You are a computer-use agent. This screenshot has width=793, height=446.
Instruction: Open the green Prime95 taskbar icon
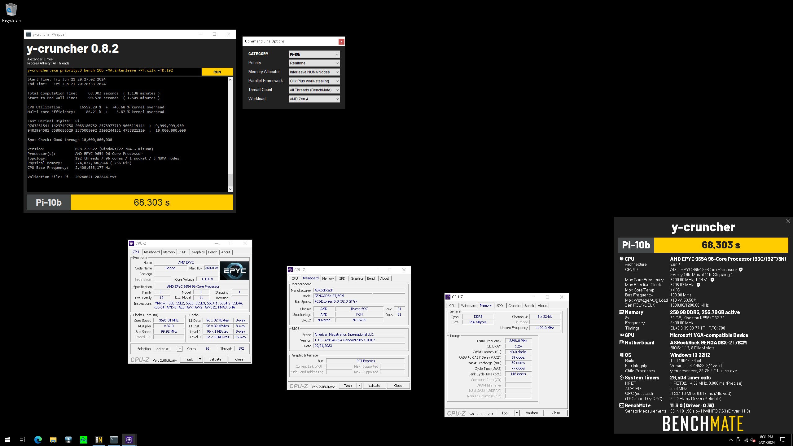pos(83,439)
